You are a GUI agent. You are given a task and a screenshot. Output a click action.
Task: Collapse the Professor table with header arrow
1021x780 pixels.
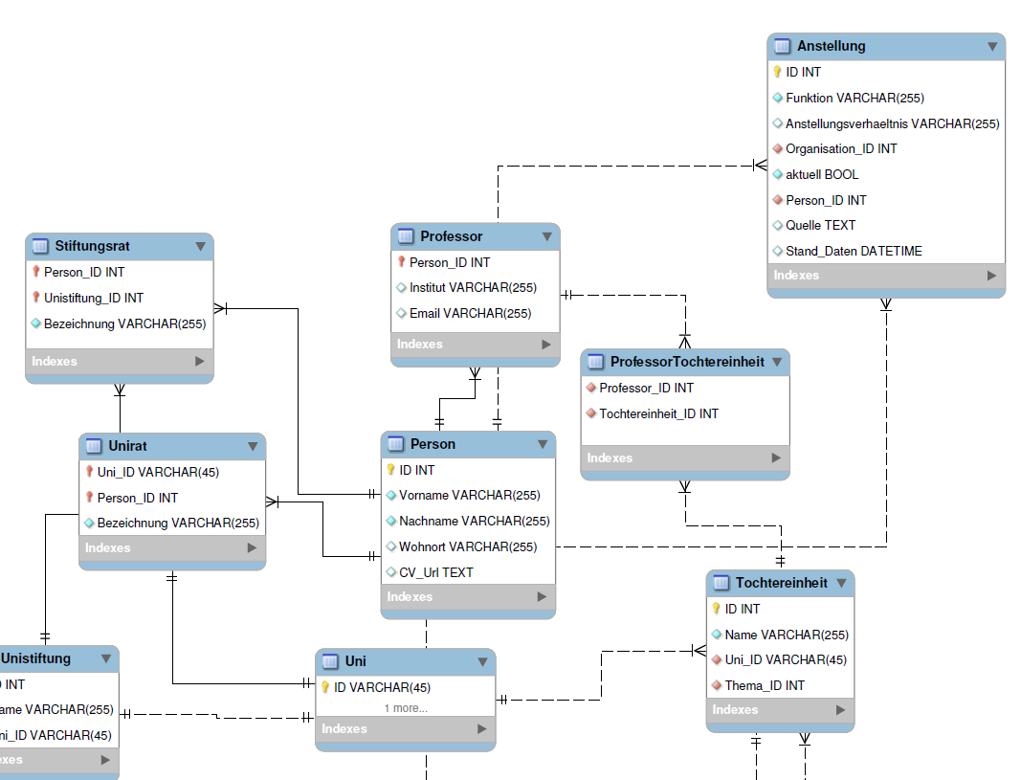pos(547,236)
